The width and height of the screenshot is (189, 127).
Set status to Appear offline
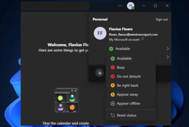pos(131,103)
